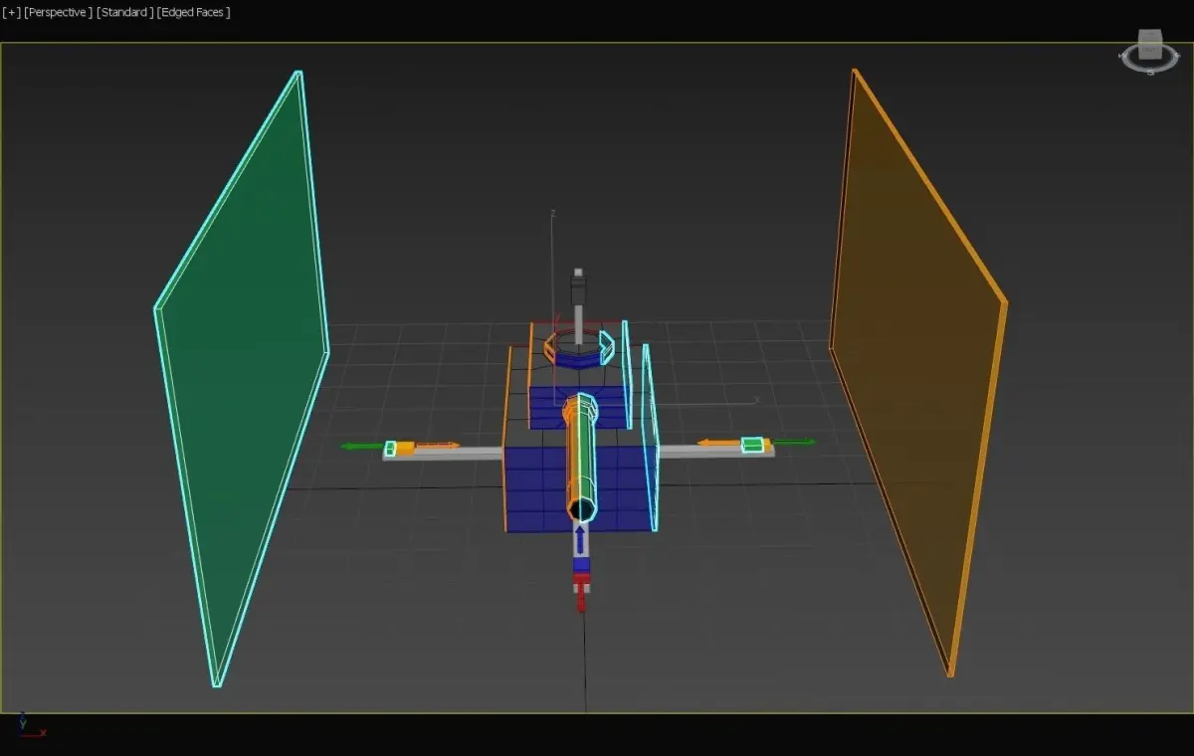Open the [+] viewport general menu
This screenshot has width=1194, height=756.
pyautogui.click(x=11, y=12)
